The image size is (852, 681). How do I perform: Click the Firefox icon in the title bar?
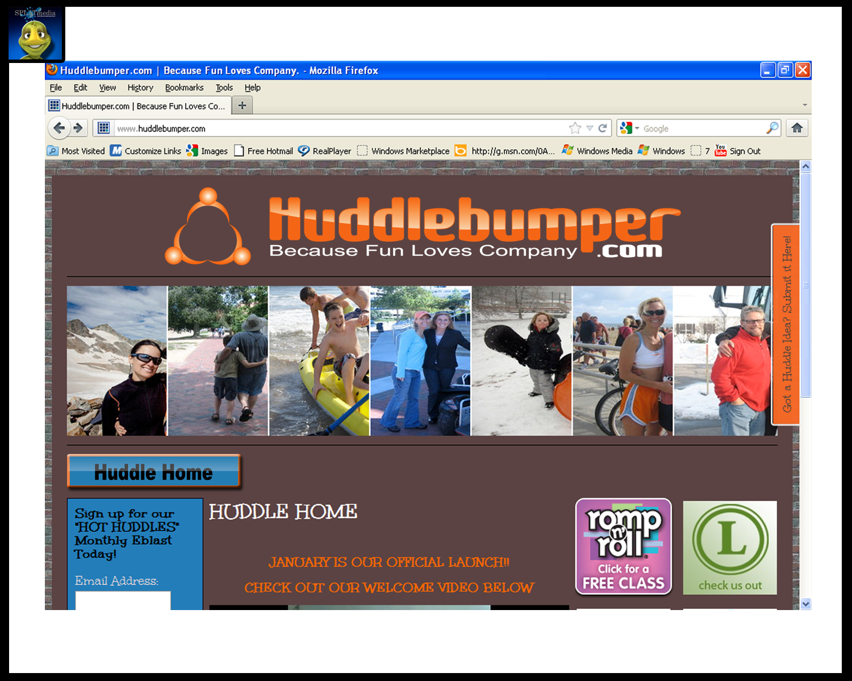pyautogui.click(x=52, y=70)
